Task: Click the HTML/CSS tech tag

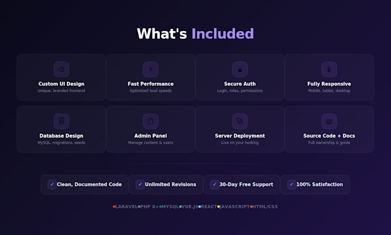Action: 264,207
